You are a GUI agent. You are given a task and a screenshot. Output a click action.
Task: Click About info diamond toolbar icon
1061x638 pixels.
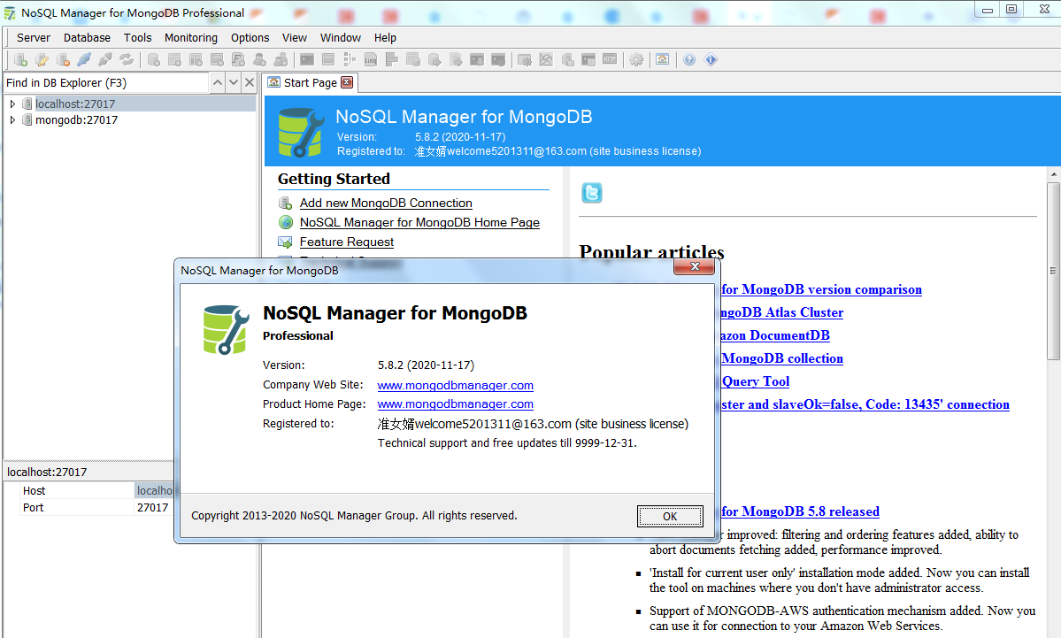click(x=711, y=60)
